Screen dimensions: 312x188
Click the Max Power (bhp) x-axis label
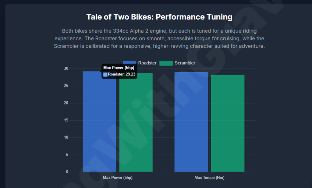pos(118,178)
